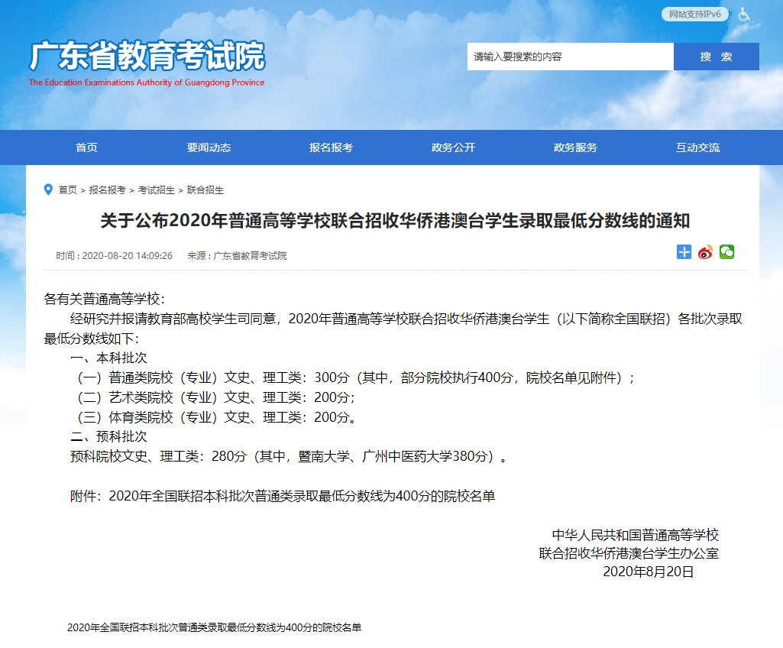Click the signature 中华人民共和国普通高等学校
The image size is (783, 648).
tap(636, 535)
